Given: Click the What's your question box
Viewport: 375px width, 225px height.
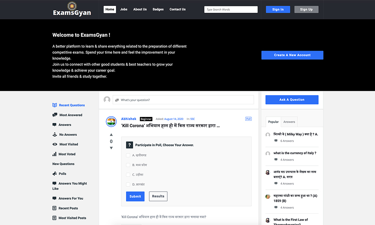Looking at the screenshot, I should tap(183, 100).
